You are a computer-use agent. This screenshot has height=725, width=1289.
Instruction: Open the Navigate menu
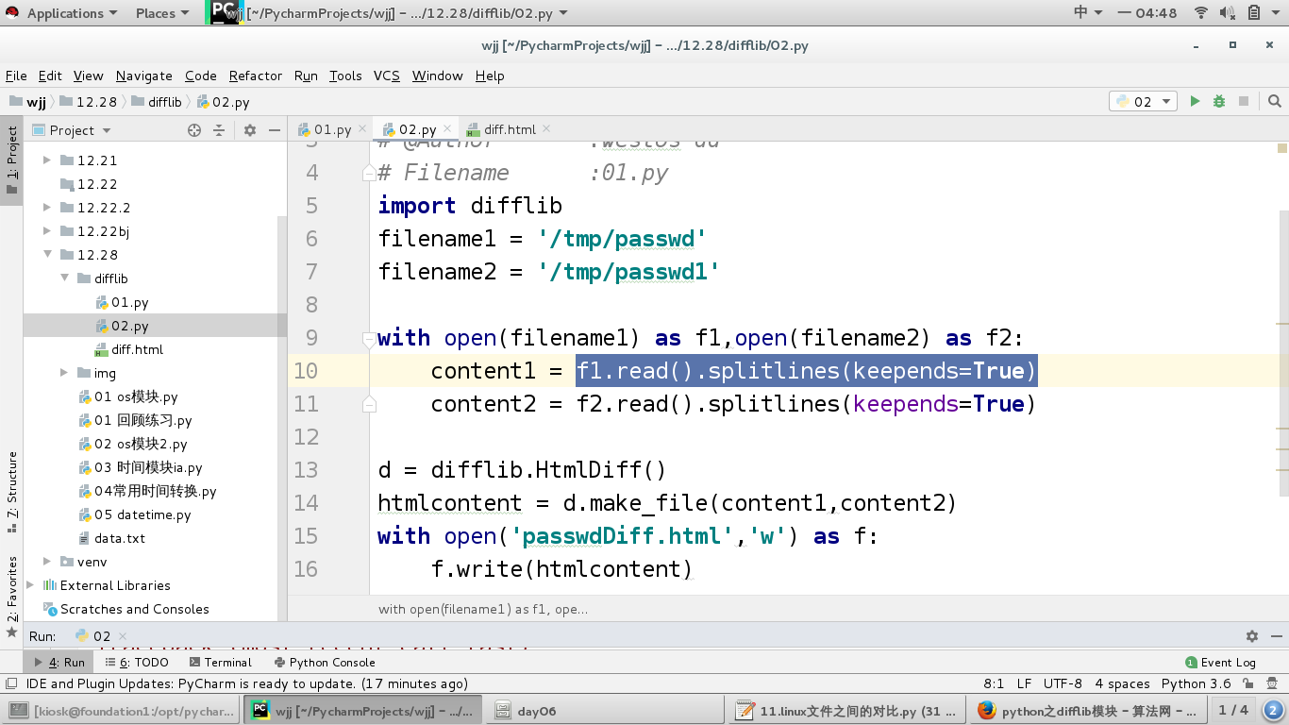(x=144, y=76)
